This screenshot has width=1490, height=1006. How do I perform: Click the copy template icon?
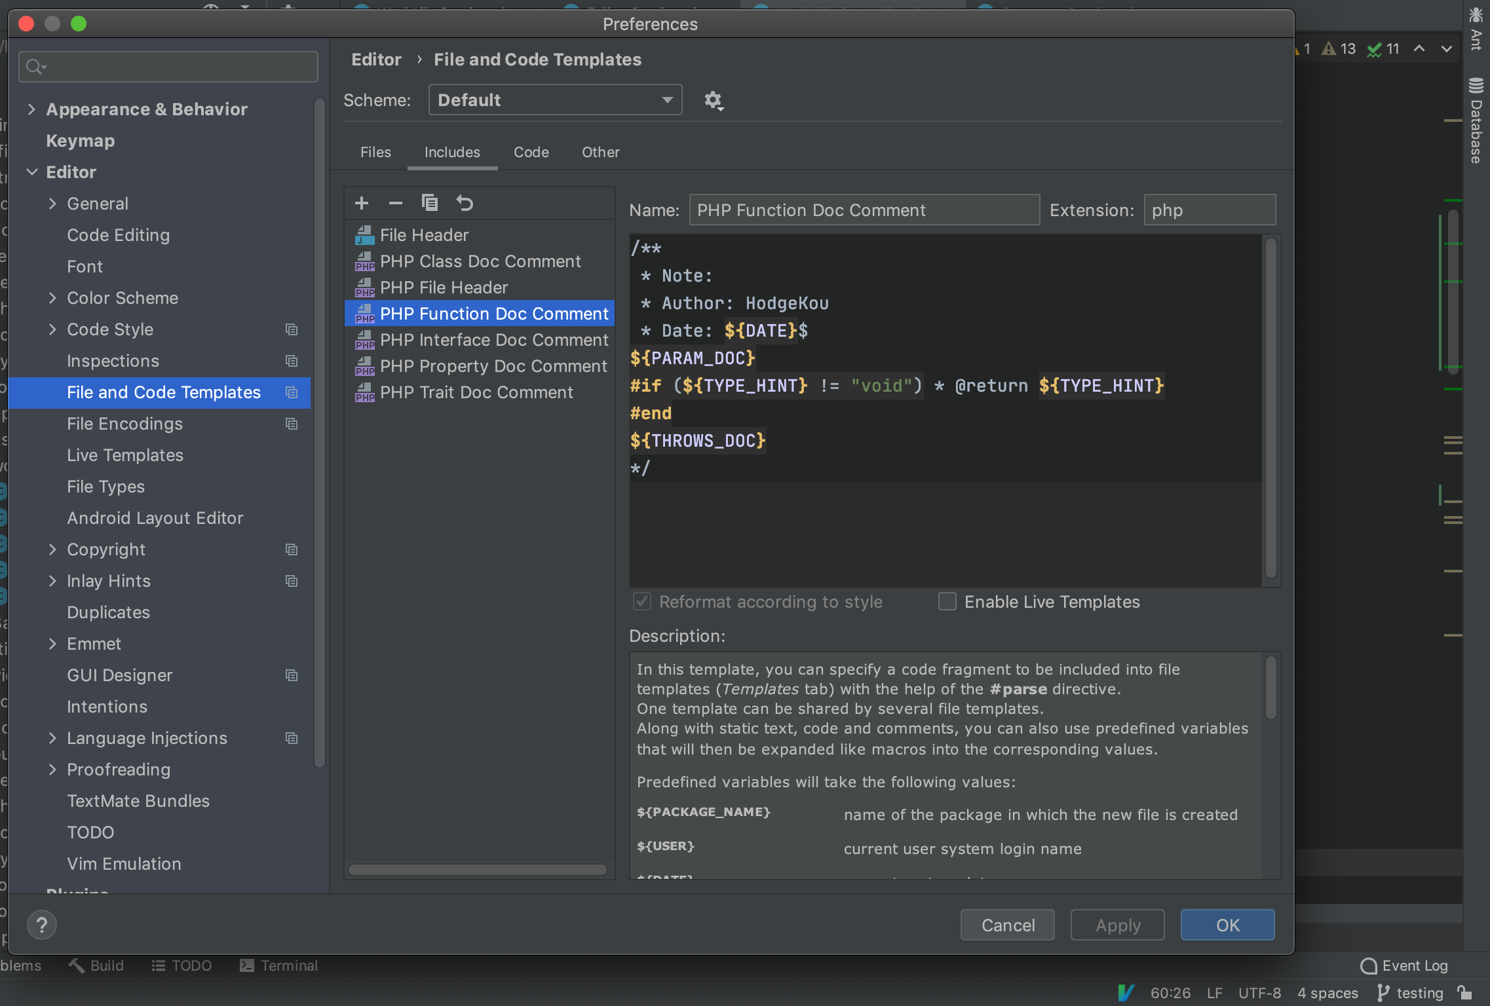coord(430,202)
